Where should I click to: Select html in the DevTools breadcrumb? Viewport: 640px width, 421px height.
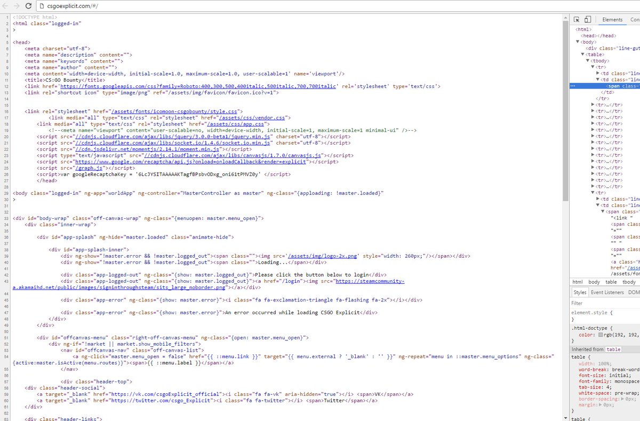pyautogui.click(x=577, y=282)
